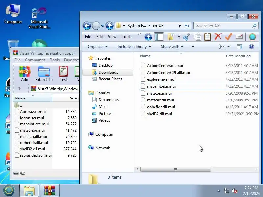Screen dimensions: 263x197
Task: Select Downloads in navigation pane
Action: [108, 72]
